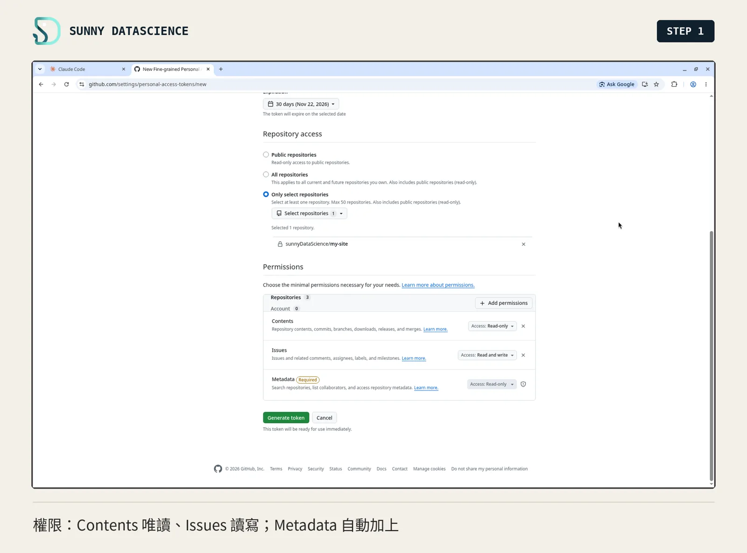Change Issues access Read and write dropdown
This screenshot has width=747, height=553.
487,355
